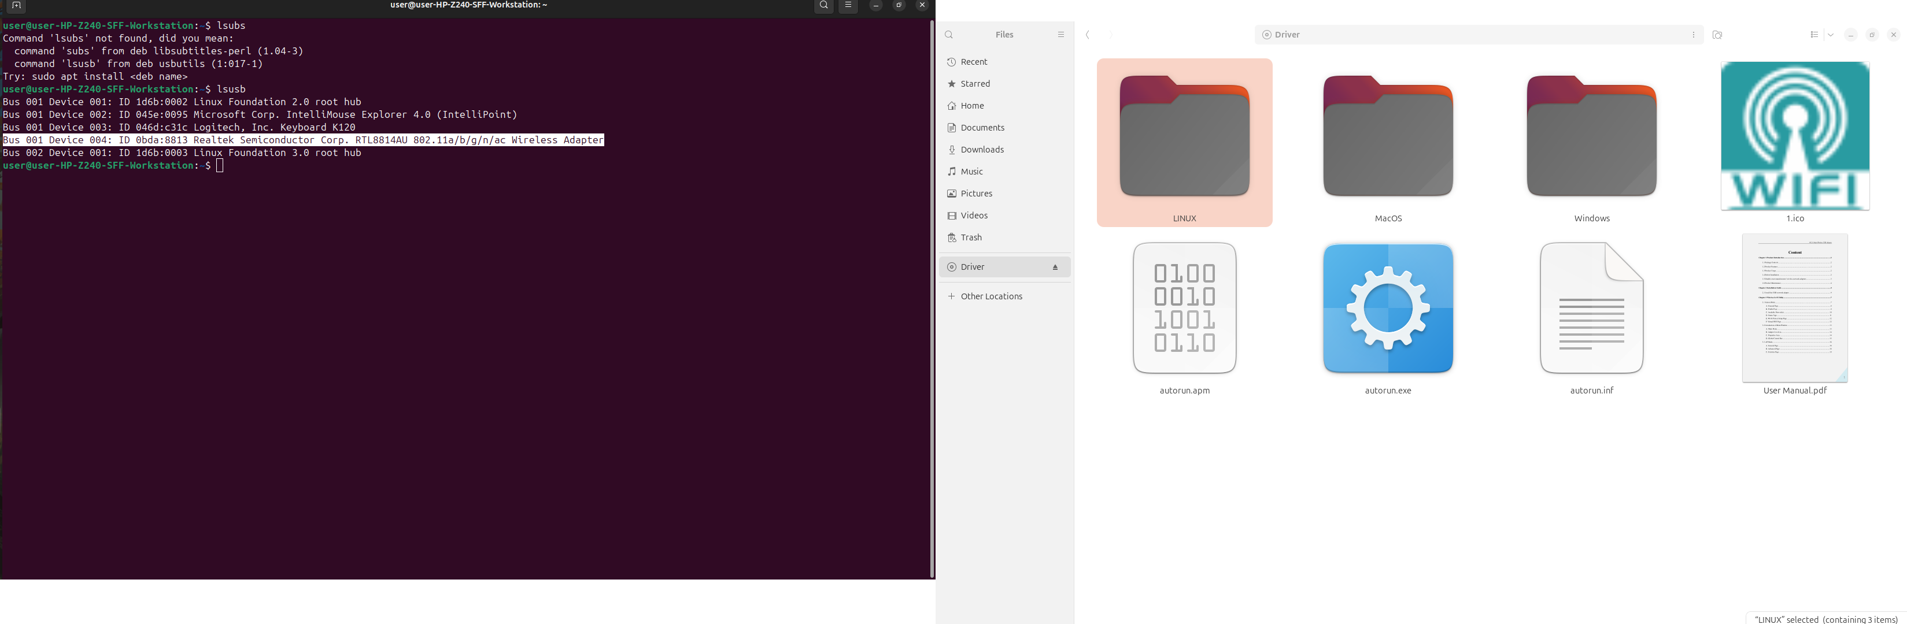The width and height of the screenshot is (1907, 624).
Task: Click the search-folder icon beside the path bar
Action: pos(1717,35)
